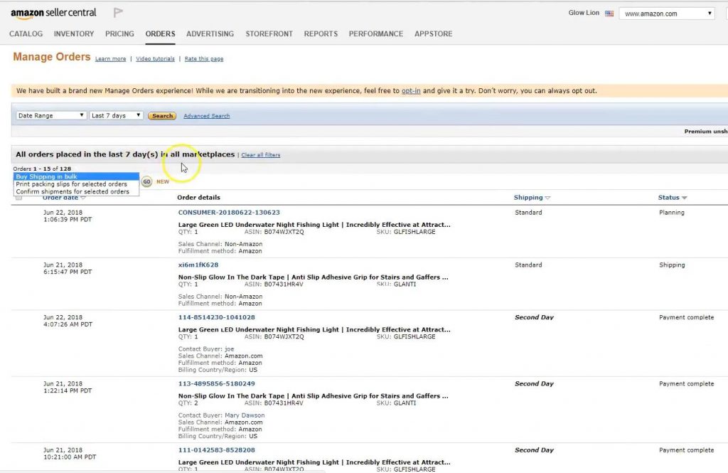The image size is (728, 473).
Task: Open the Inventory tab
Action: click(x=74, y=33)
